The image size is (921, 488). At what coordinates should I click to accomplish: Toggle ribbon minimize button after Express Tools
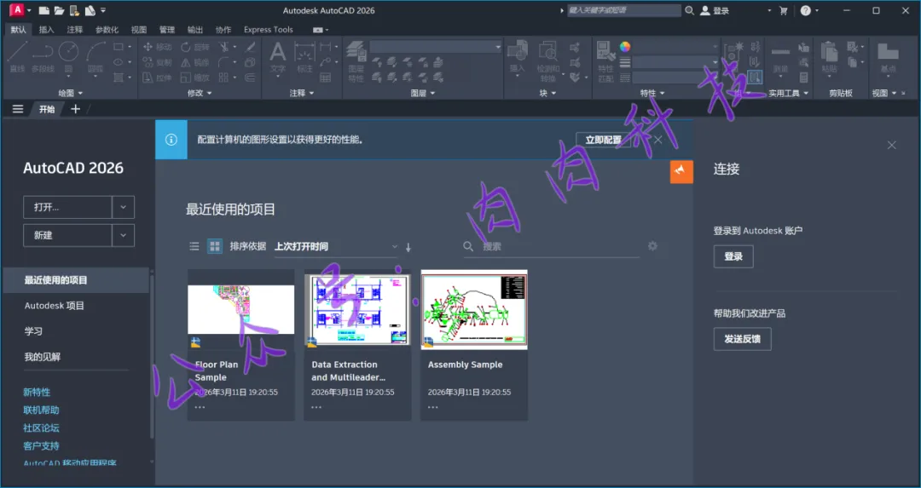(320, 29)
